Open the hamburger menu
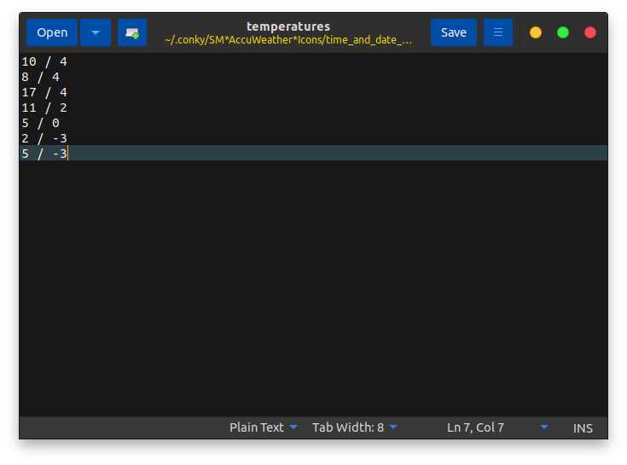This screenshot has height=465, width=627. 498,32
